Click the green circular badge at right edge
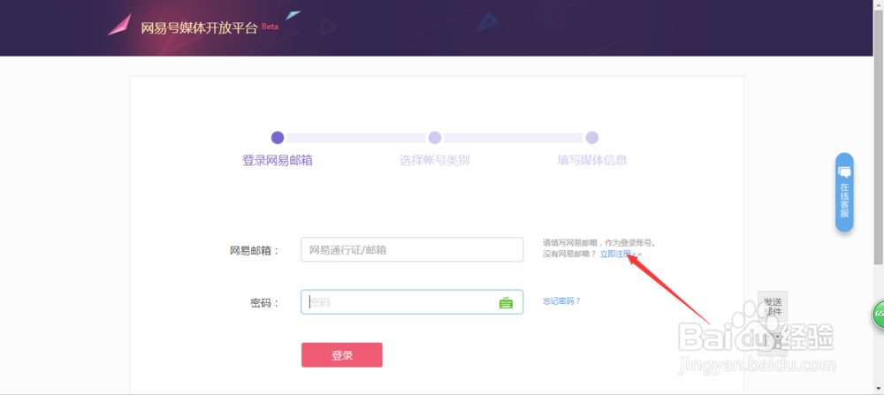The width and height of the screenshot is (884, 395). coord(879,314)
